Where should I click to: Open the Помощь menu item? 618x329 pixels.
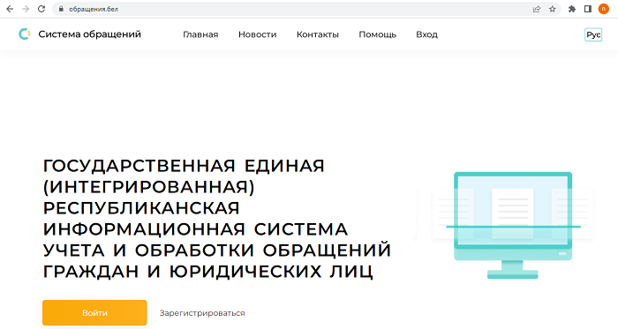[378, 34]
